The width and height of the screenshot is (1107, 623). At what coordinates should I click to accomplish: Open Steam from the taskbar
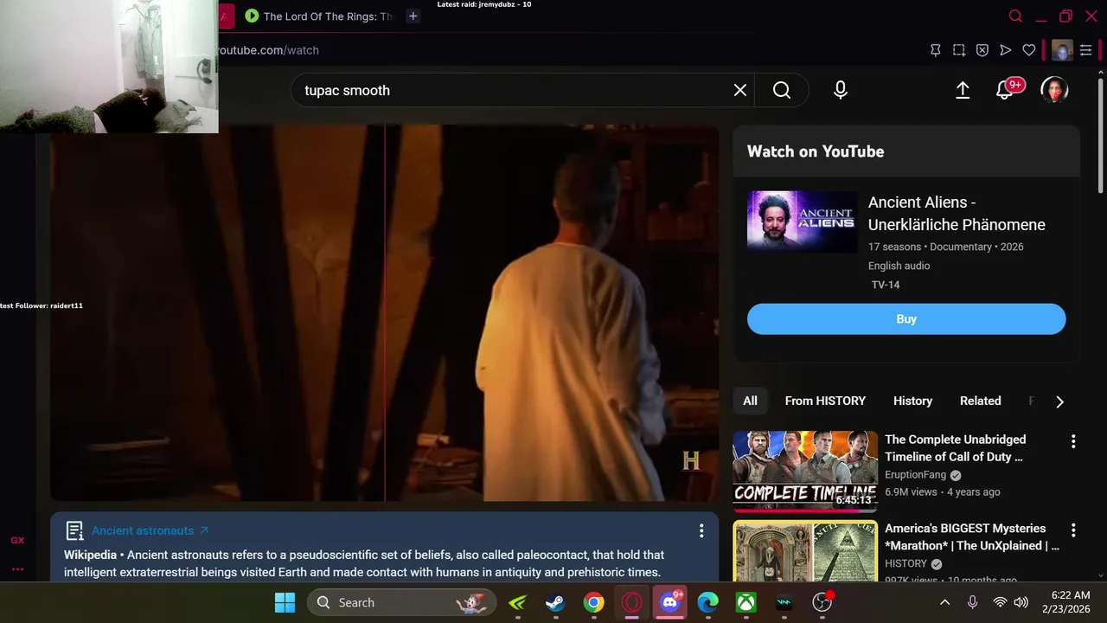coord(555,602)
